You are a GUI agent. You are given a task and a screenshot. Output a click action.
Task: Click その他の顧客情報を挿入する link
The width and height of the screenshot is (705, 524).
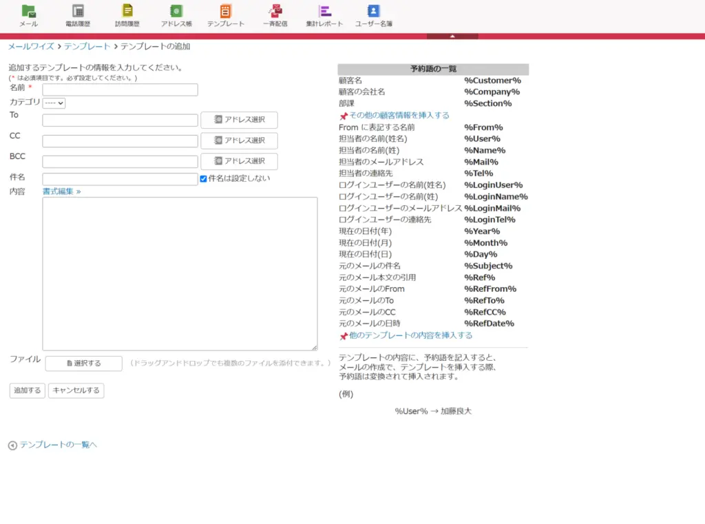tap(399, 116)
